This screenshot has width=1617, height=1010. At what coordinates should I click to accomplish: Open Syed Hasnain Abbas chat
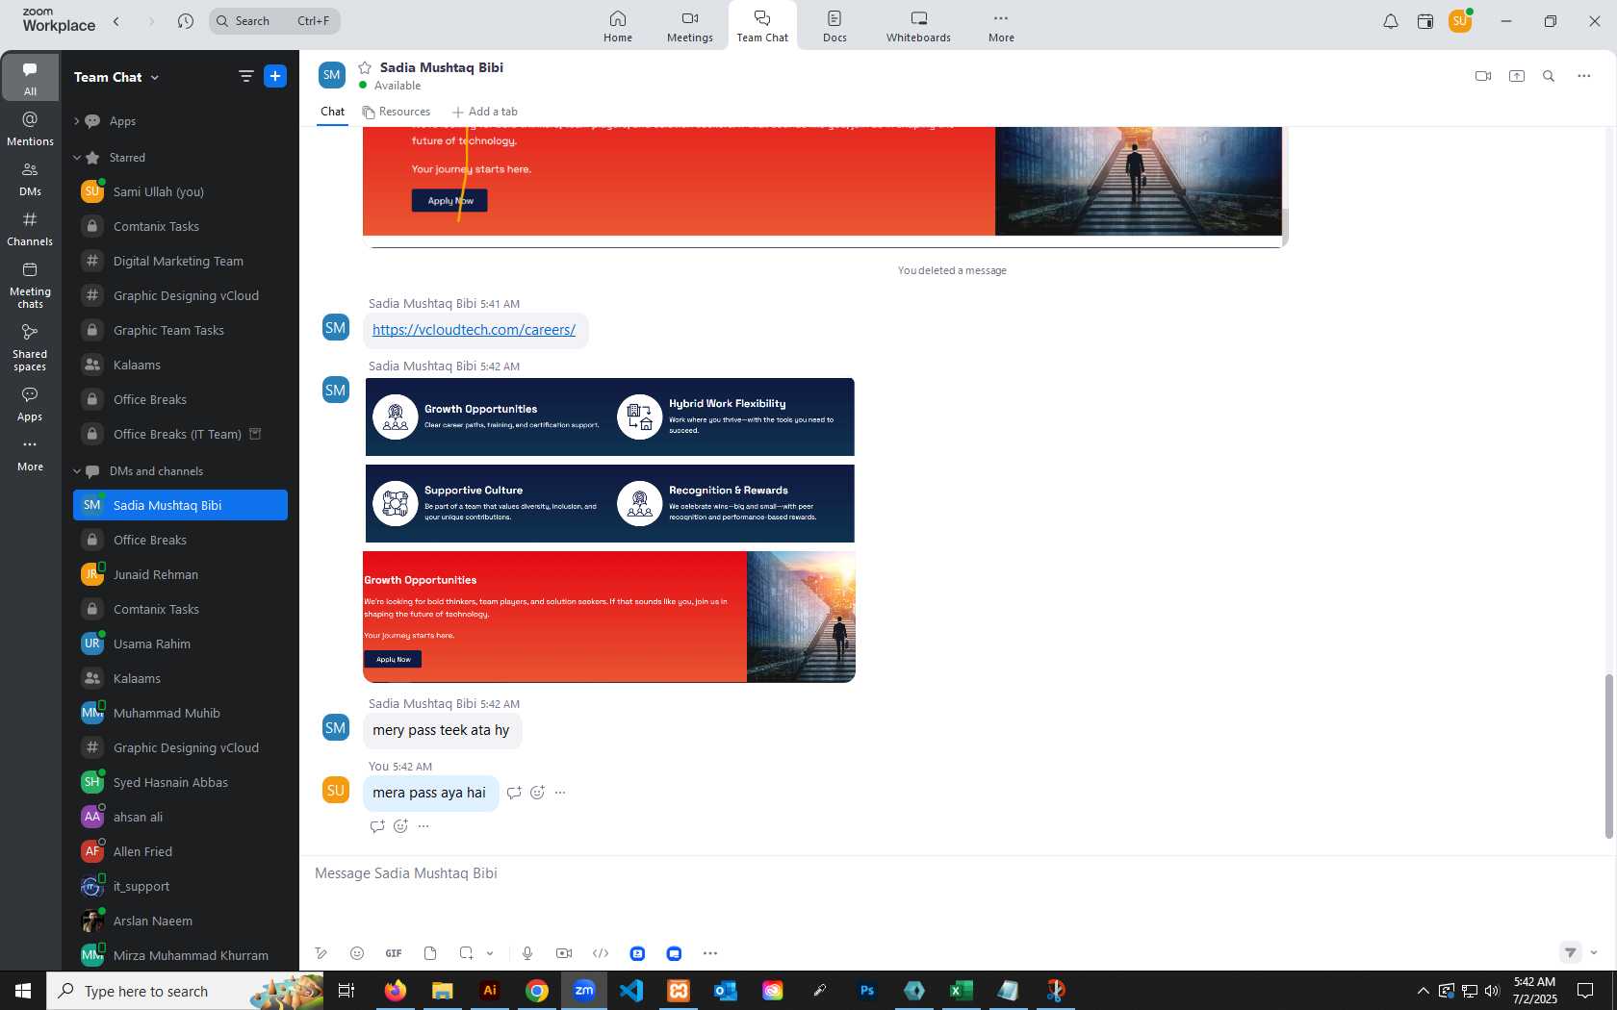coord(181,782)
